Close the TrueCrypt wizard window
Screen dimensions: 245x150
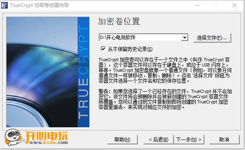234,5
